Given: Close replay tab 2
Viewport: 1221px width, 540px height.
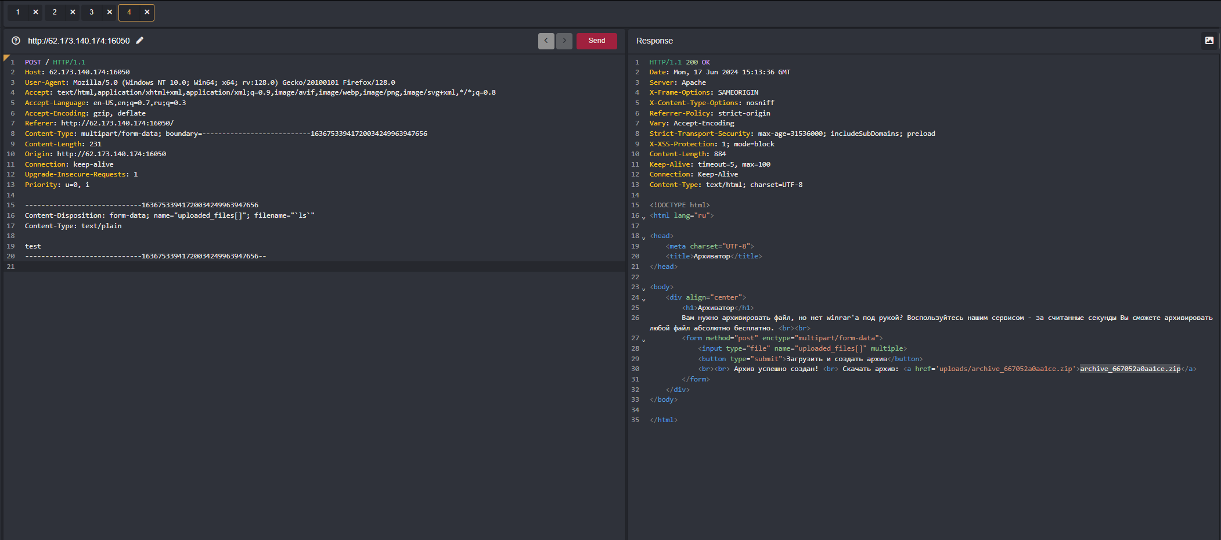Looking at the screenshot, I should [x=73, y=12].
